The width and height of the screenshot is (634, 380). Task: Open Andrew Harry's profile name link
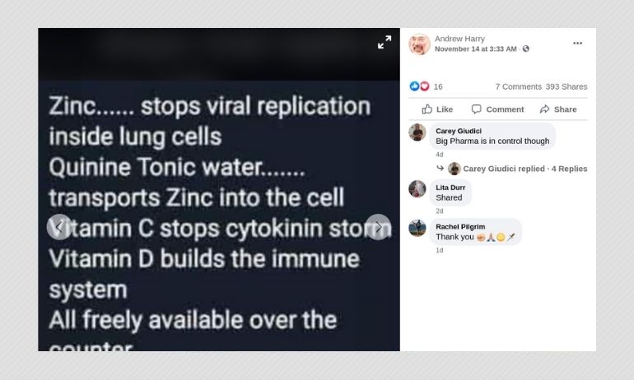459,39
